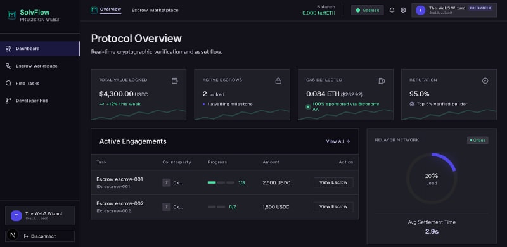Screen dimensions: 507x247
Task: Click counterparty avatar icon for escrow-001
Action: [x=167, y=182]
